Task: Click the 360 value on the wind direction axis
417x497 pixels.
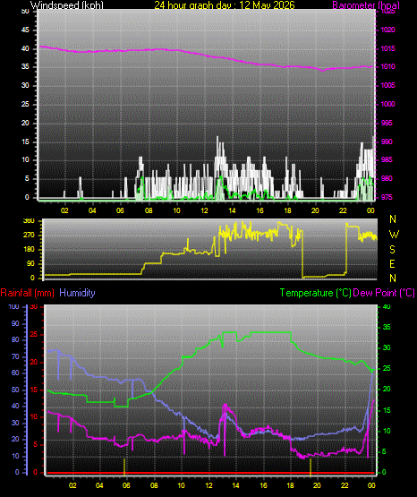Action: pyautogui.click(x=29, y=221)
